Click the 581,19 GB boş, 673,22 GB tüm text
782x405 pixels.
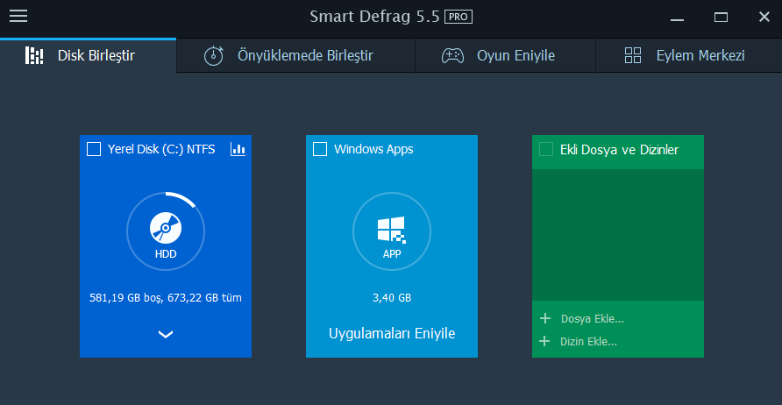tap(166, 298)
